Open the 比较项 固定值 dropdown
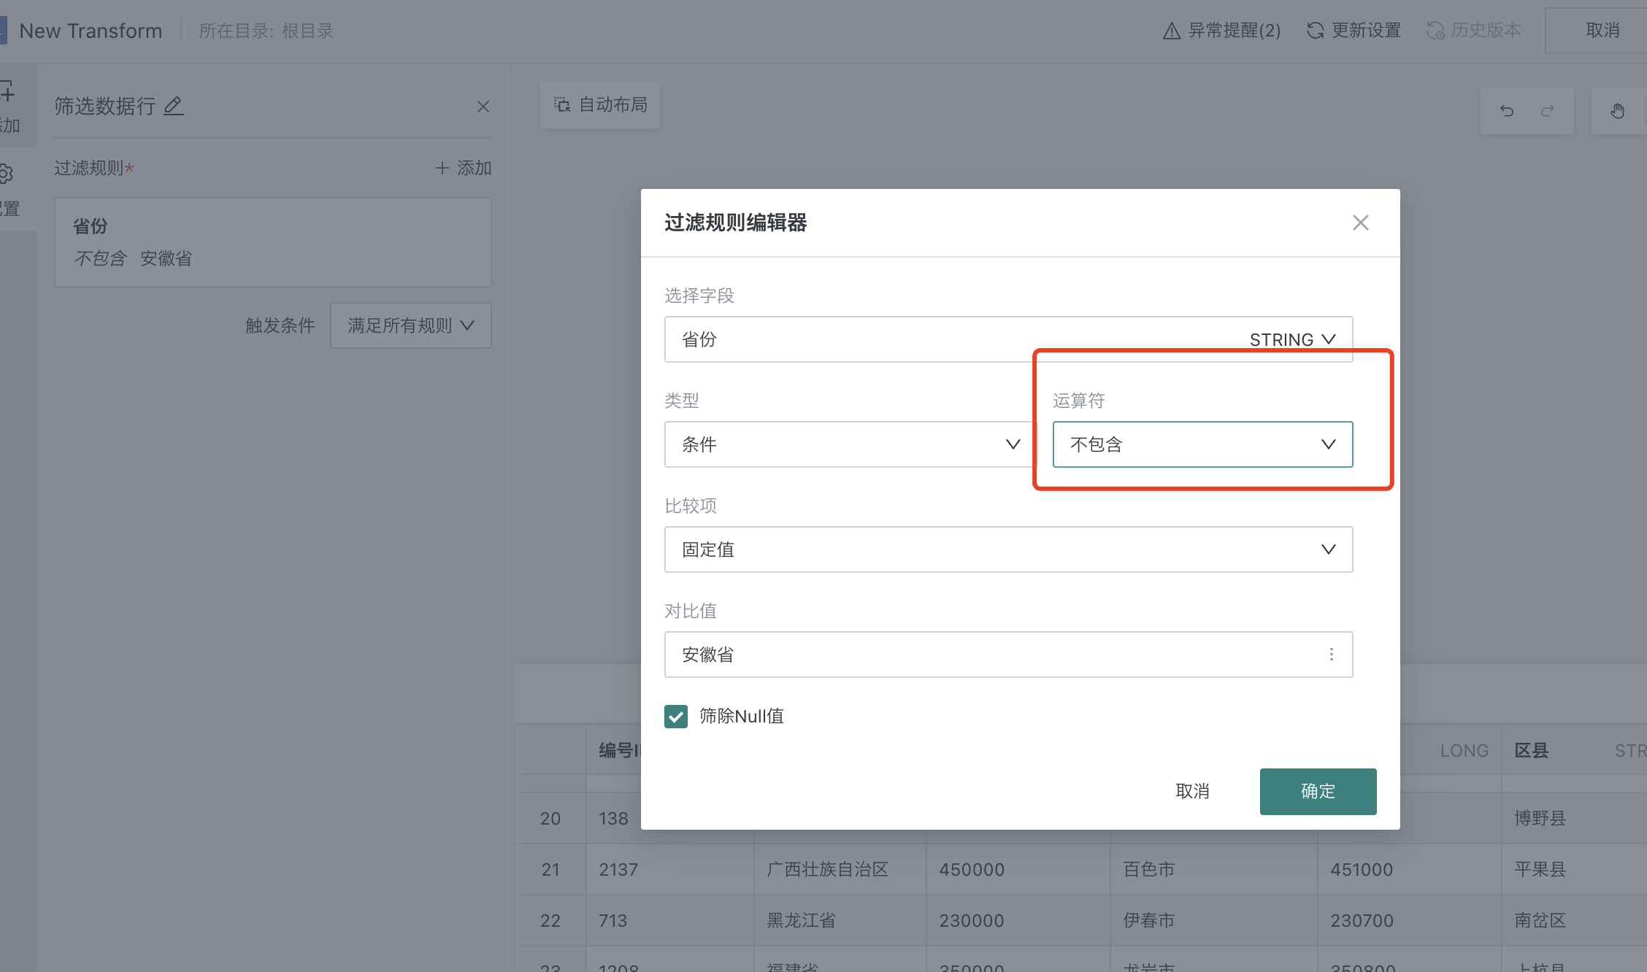The image size is (1647, 972). (x=1007, y=549)
